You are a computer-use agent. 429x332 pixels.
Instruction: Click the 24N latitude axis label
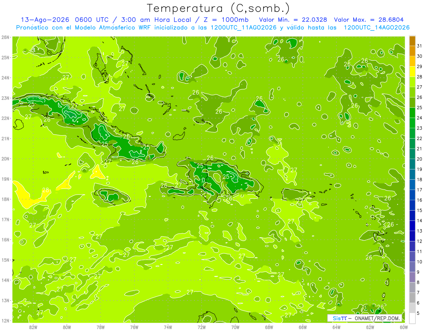click(x=5, y=78)
